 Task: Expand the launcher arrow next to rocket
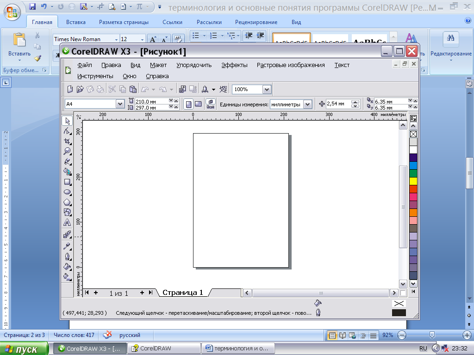point(213,90)
